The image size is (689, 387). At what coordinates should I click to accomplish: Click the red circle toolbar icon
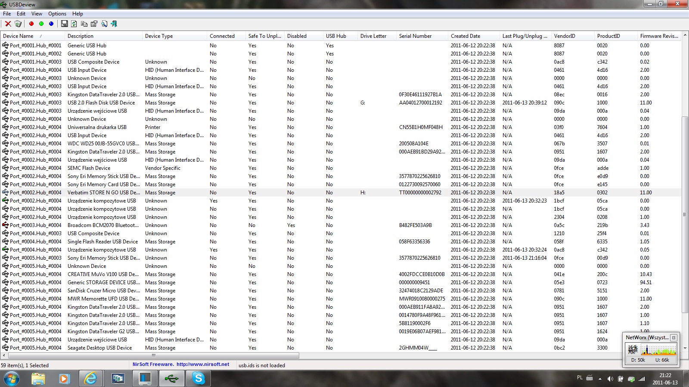tap(31, 24)
